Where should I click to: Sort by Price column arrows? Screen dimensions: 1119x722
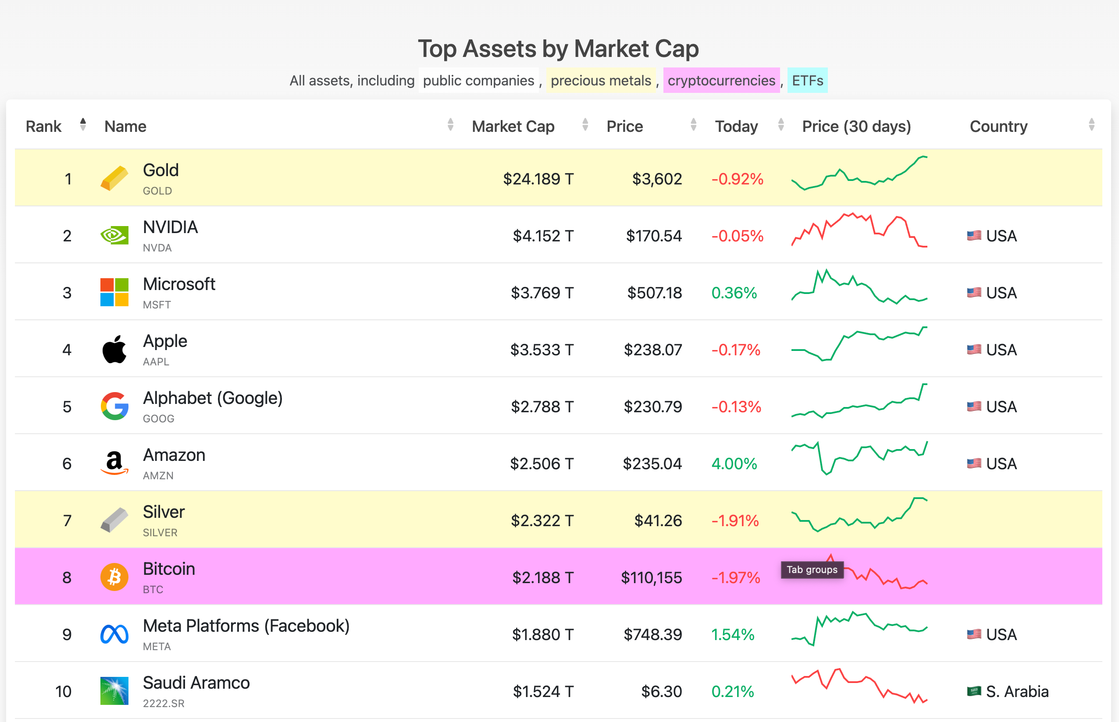693,125
